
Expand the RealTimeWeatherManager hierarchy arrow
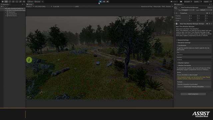tap(6, 10)
